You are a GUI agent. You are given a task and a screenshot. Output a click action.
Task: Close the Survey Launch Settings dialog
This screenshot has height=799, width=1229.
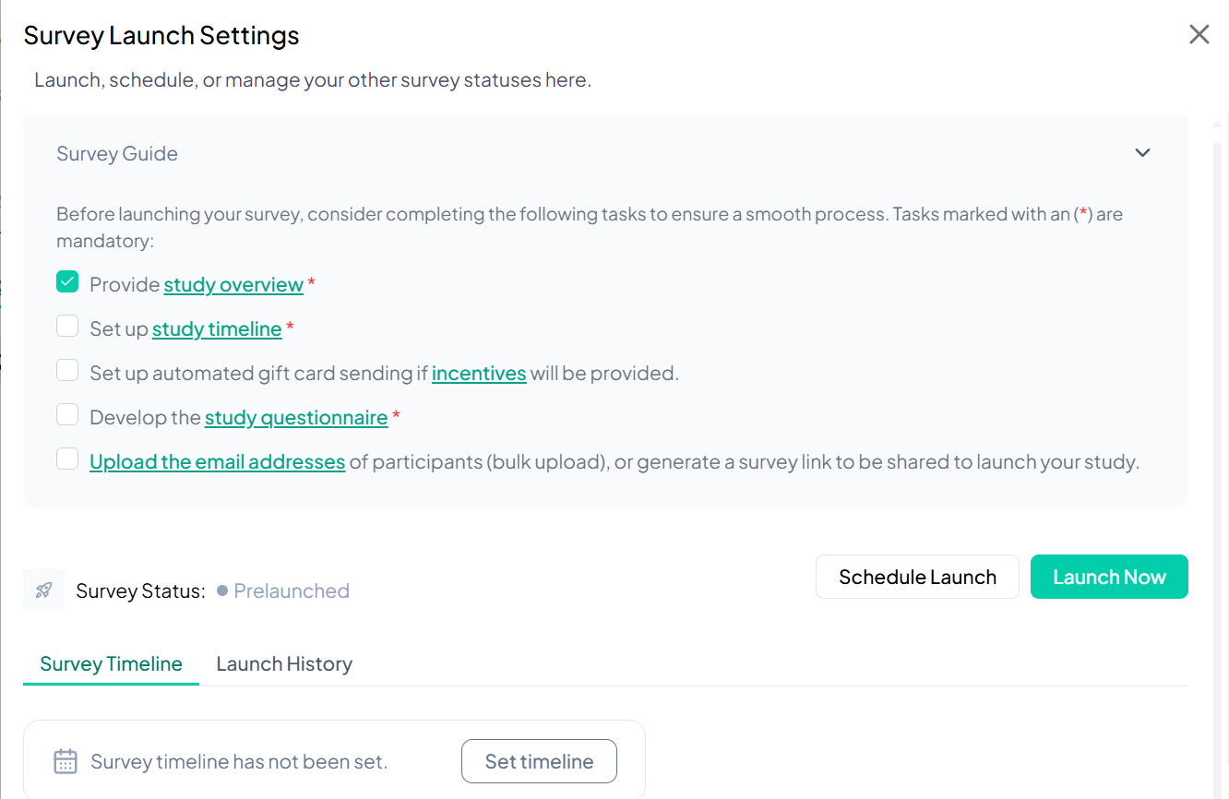pos(1199,34)
